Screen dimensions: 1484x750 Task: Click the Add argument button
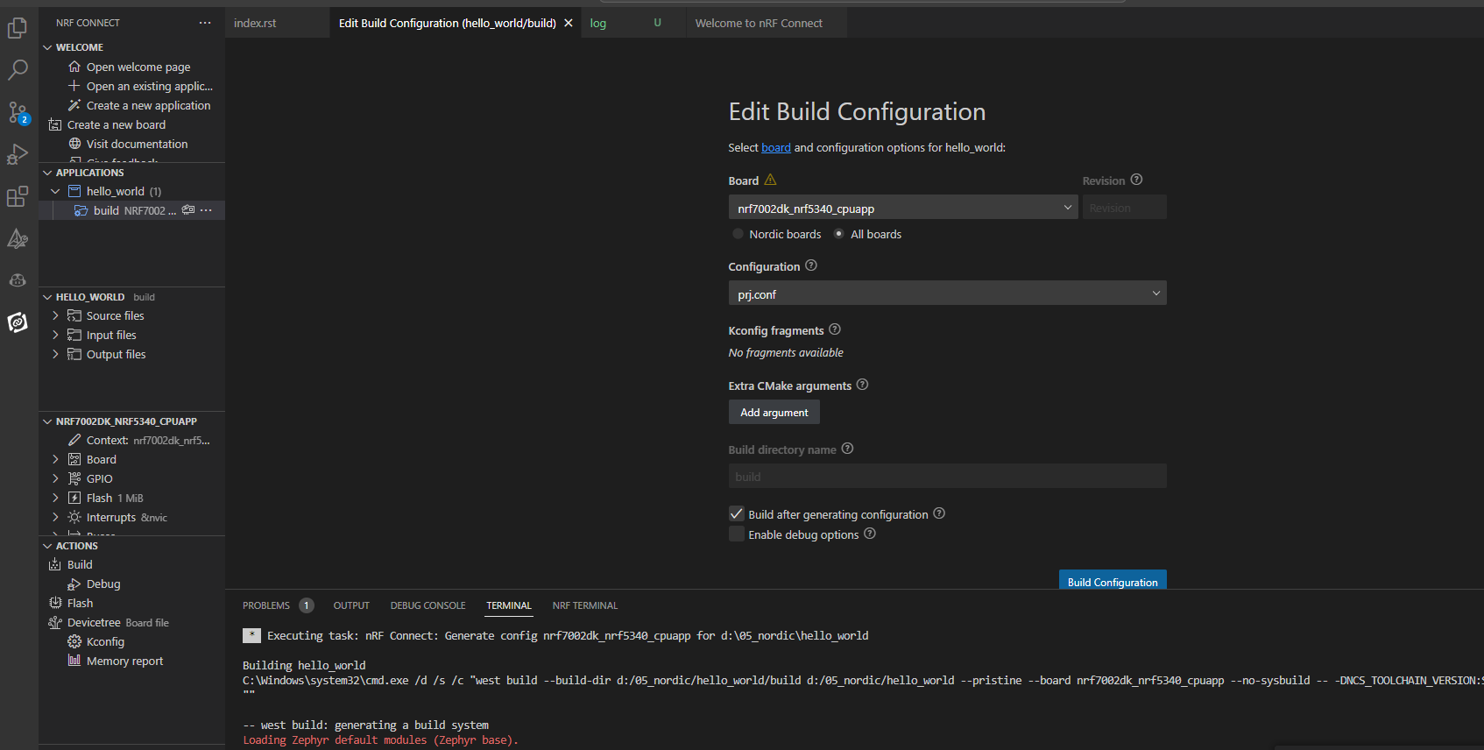[x=774, y=412]
